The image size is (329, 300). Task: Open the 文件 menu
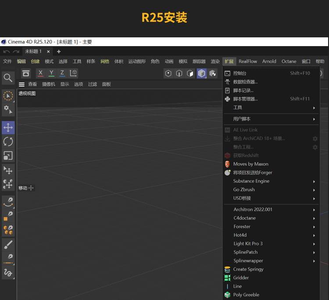(x=7, y=61)
